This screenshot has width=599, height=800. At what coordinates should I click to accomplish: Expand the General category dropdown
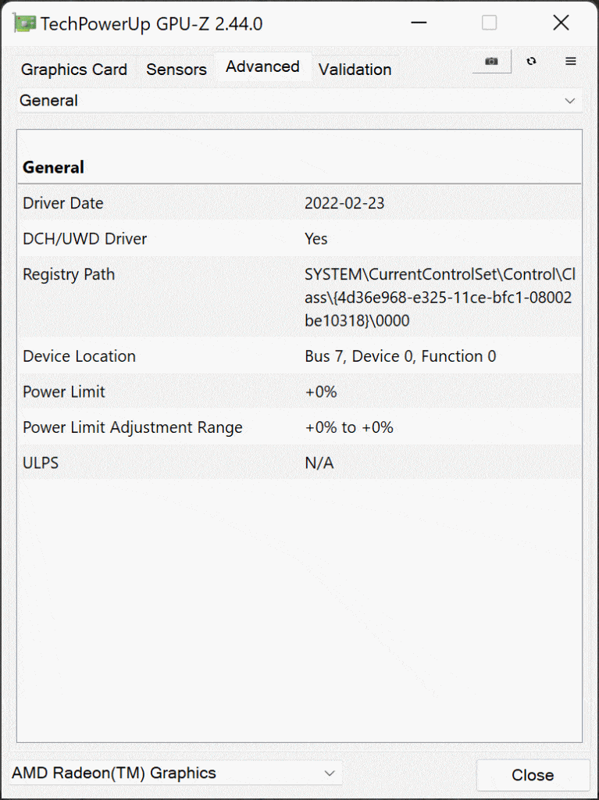coord(299,101)
